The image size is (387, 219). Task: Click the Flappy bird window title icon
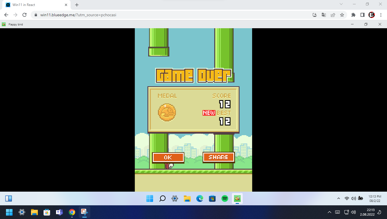tap(4, 25)
